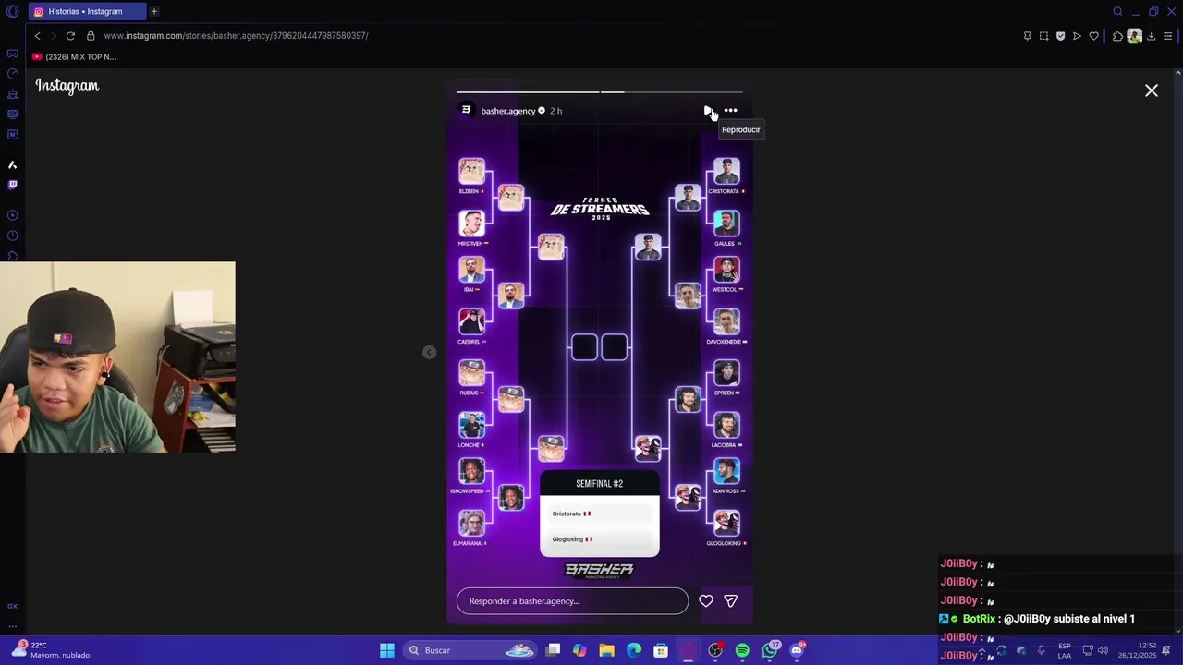Viewport: 1183px width, 665px height.
Task: Click the browser profile avatar
Action: [1134, 36]
